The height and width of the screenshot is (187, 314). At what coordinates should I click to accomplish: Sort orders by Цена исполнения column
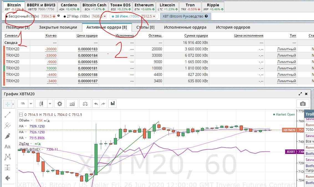coord(249,36)
